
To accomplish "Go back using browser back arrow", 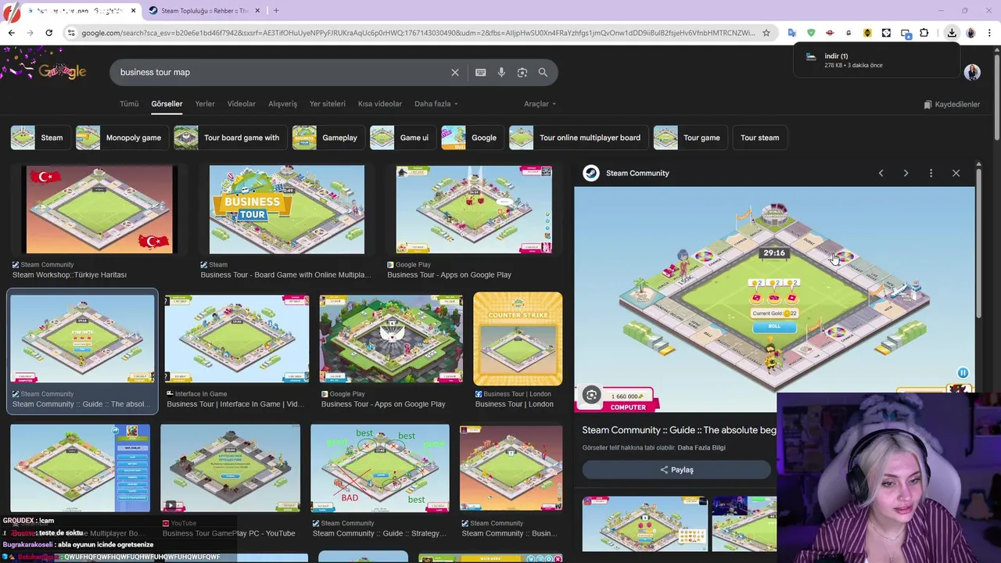I will (x=11, y=33).
